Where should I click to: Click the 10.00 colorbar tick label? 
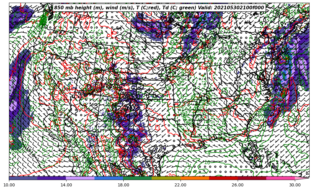9,185
